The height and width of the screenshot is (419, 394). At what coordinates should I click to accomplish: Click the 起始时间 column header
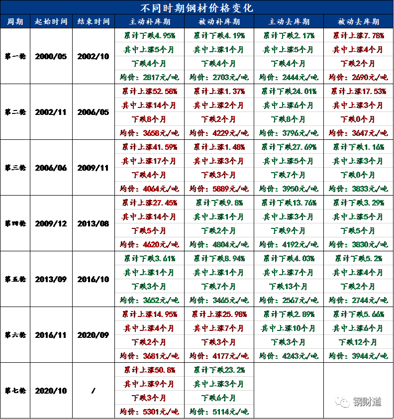click(x=52, y=22)
